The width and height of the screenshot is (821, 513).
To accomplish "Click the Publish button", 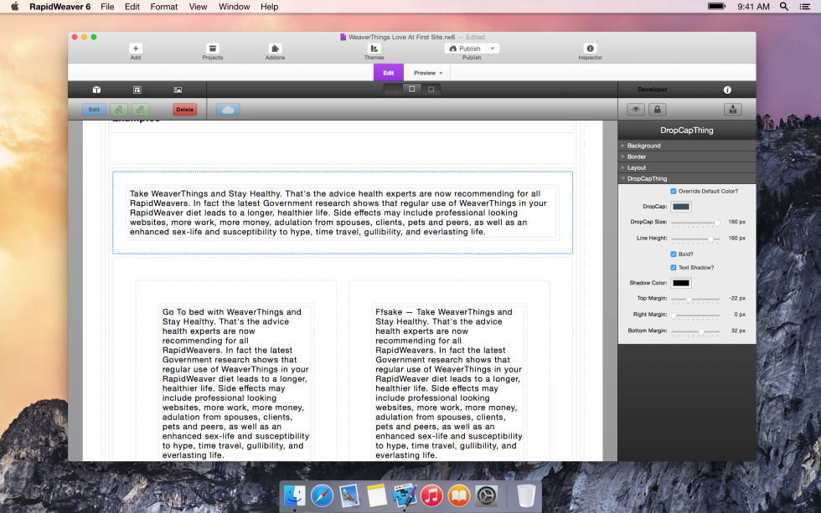I will [466, 49].
